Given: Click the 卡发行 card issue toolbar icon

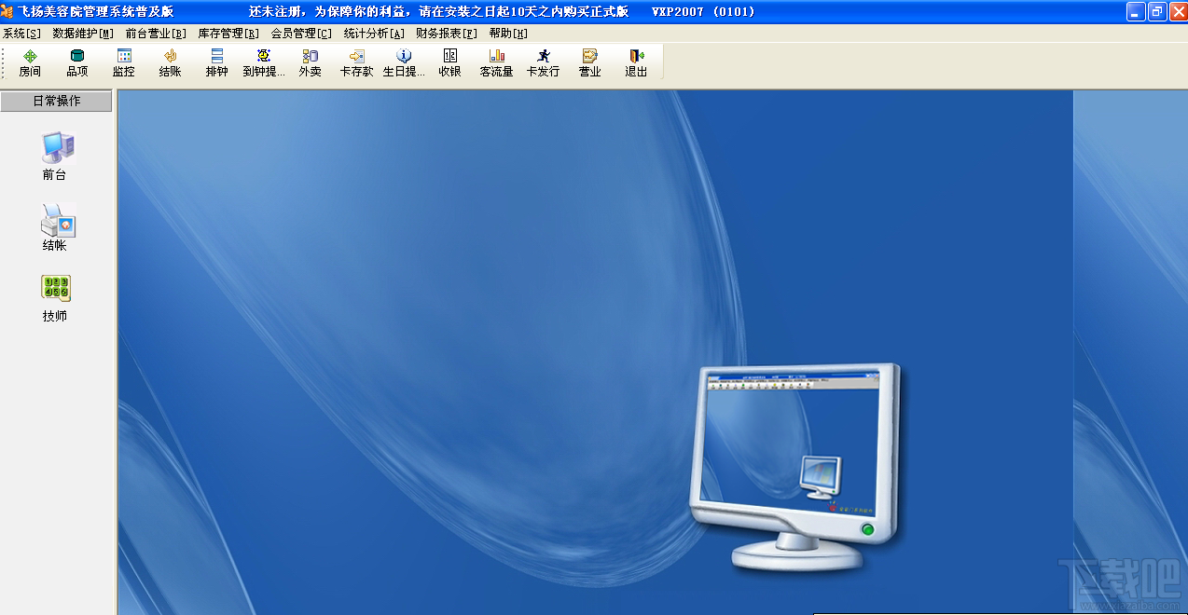Looking at the screenshot, I should 543,62.
